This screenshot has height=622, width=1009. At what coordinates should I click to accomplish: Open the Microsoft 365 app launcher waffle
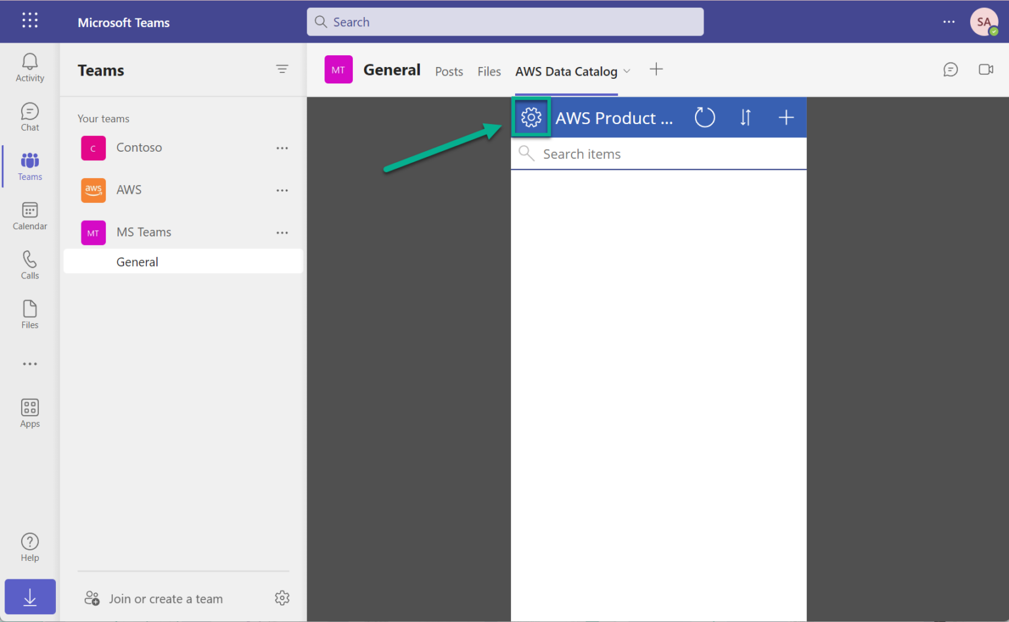(x=30, y=20)
